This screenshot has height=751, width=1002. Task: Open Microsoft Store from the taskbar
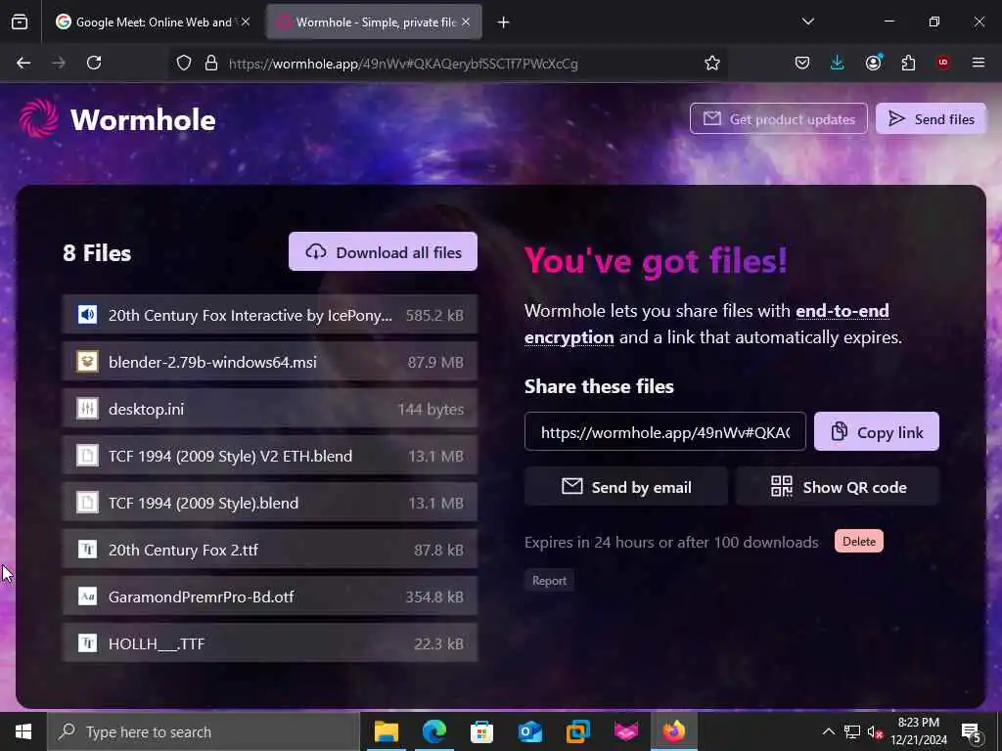481,731
